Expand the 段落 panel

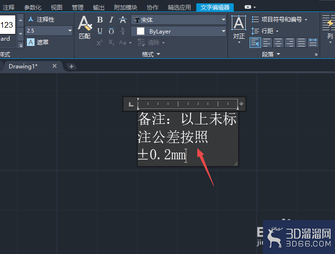(x=271, y=54)
